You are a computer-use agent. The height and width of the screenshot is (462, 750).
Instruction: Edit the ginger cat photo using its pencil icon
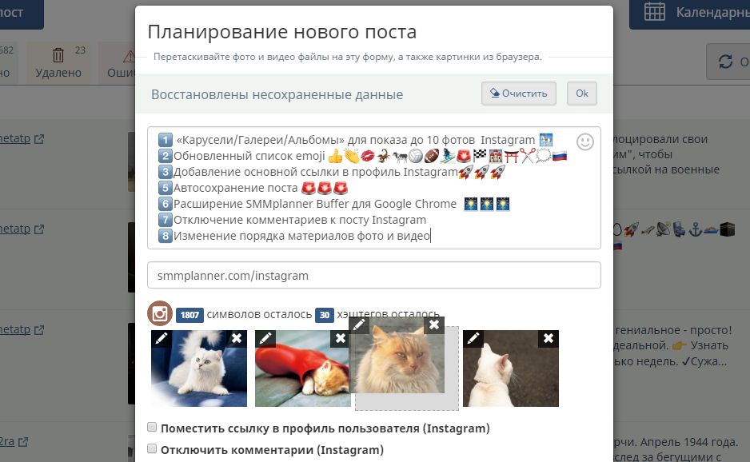pos(359,325)
